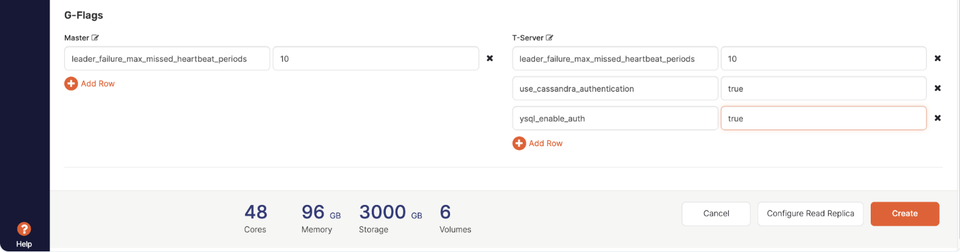960x252 pixels.
Task: Delete the ysql_enable_auth flag row
Action: point(937,118)
